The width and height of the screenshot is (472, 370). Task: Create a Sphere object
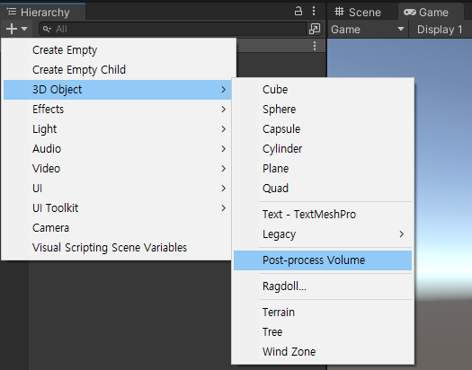point(323,110)
